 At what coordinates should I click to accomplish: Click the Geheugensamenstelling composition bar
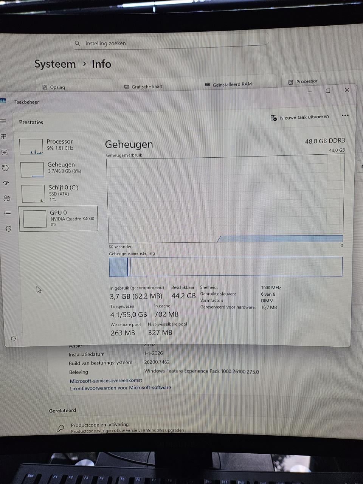[226, 267]
